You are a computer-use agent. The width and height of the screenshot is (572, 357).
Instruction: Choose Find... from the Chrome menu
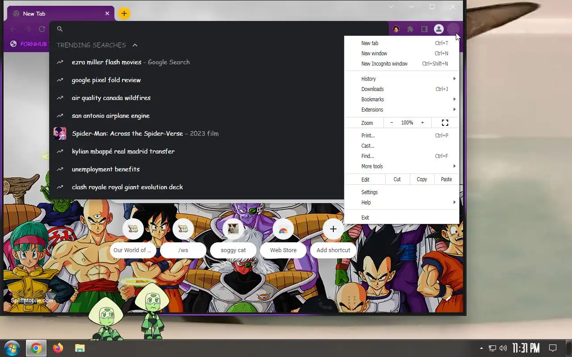(402, 156)
